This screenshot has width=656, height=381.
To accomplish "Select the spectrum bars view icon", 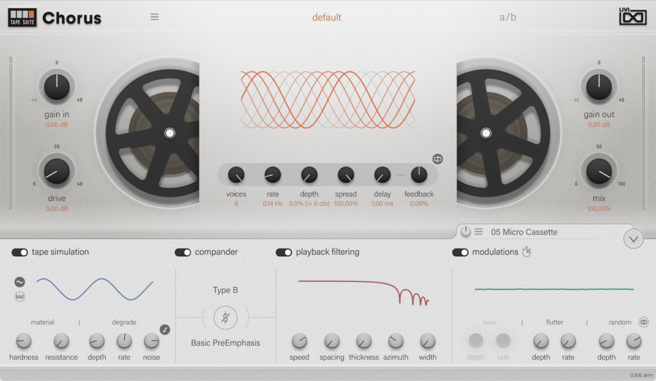I will [x=20, y=296].
